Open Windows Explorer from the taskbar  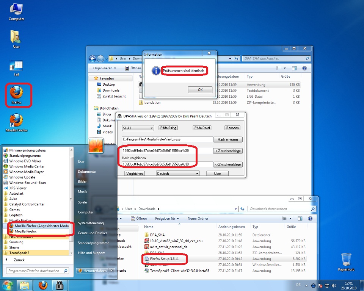point(25,285)
